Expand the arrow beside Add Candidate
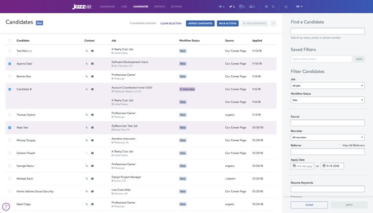This screenshot has width=373, height=213. [x=273, y=24]
